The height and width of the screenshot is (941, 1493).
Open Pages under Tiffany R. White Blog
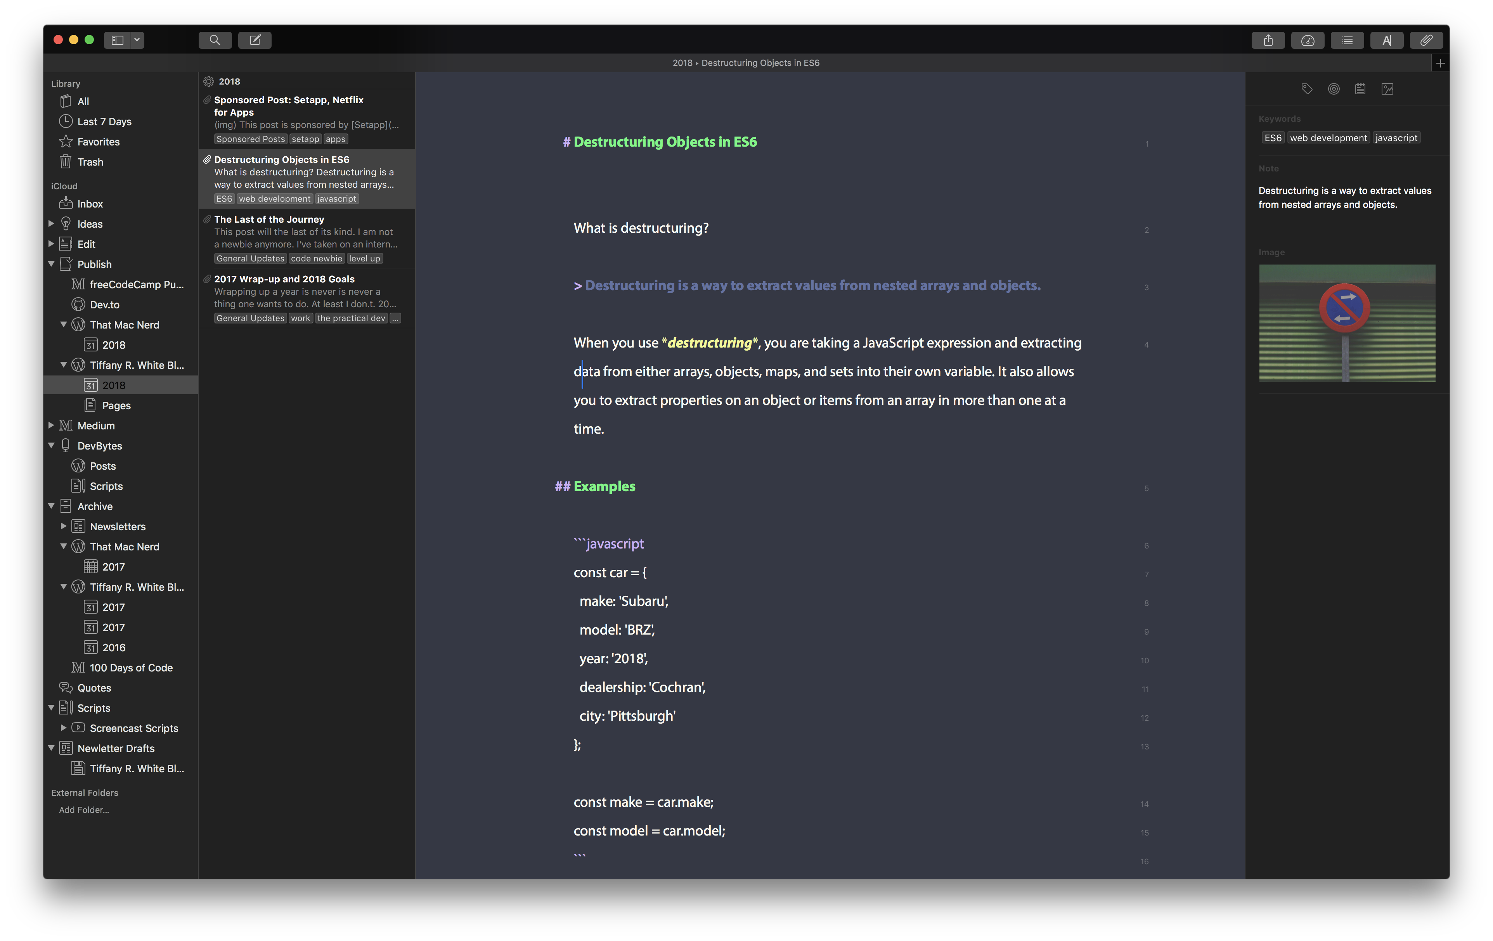[x=120, y=405]
